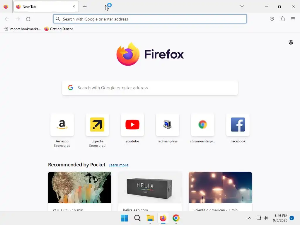Open a new tab with plus button
Screen dimensions: 300x225
tap(85, 7)
